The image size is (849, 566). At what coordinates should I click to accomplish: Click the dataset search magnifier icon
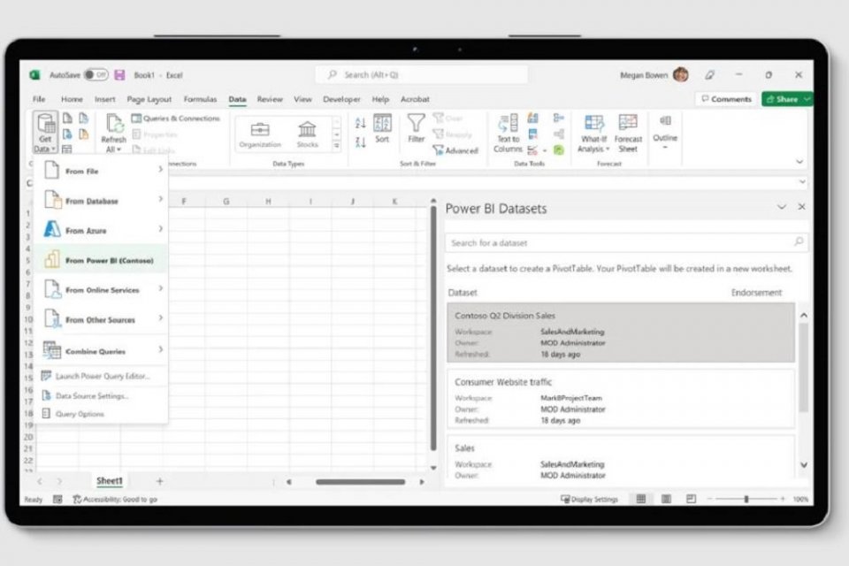(798, 242)
